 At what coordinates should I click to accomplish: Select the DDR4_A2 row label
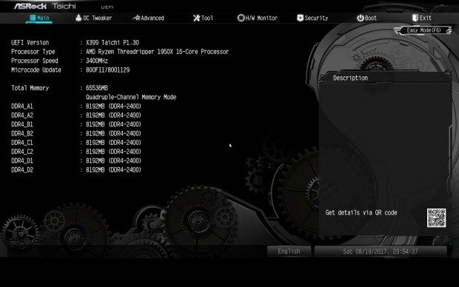click(22, 115)
